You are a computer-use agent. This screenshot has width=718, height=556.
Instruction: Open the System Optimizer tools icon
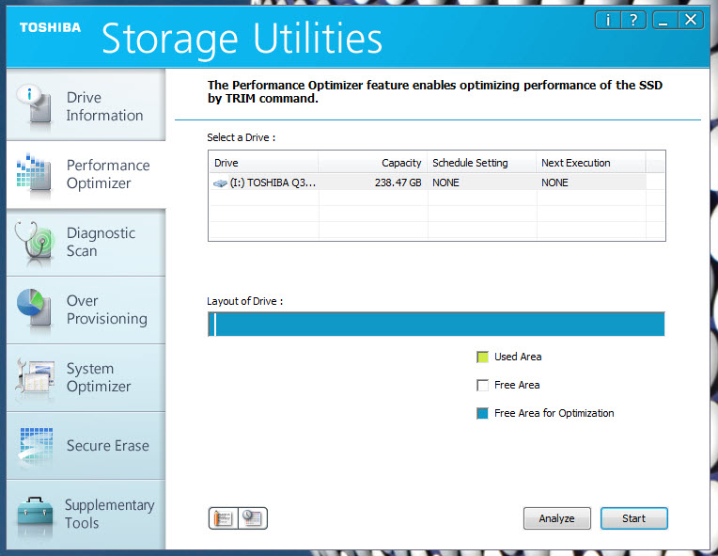point(35,378)
